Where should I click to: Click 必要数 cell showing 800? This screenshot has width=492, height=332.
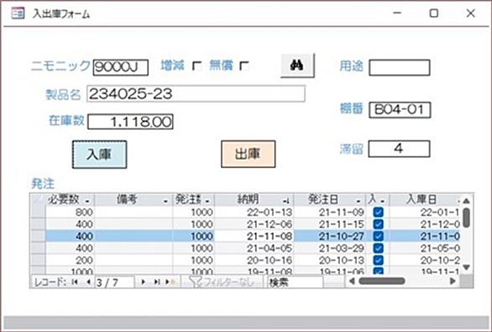coord(70,212)
